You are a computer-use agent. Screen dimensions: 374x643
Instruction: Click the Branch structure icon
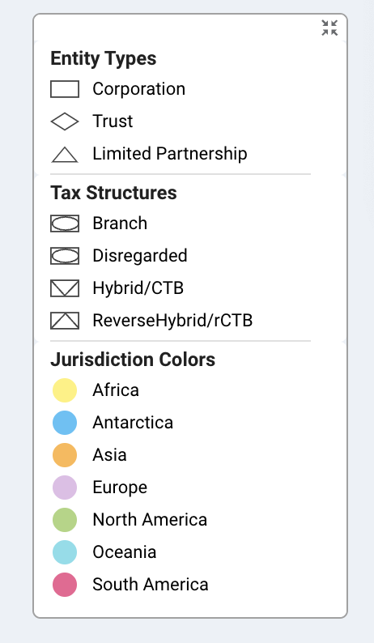pos(65,224)
